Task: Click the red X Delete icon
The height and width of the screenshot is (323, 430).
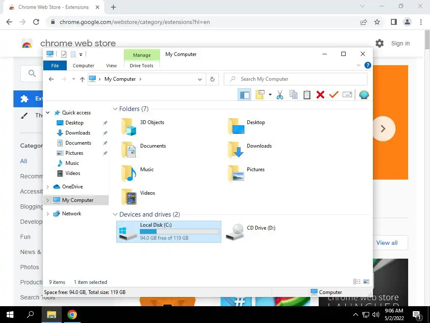Action: (x=320, y=95)
